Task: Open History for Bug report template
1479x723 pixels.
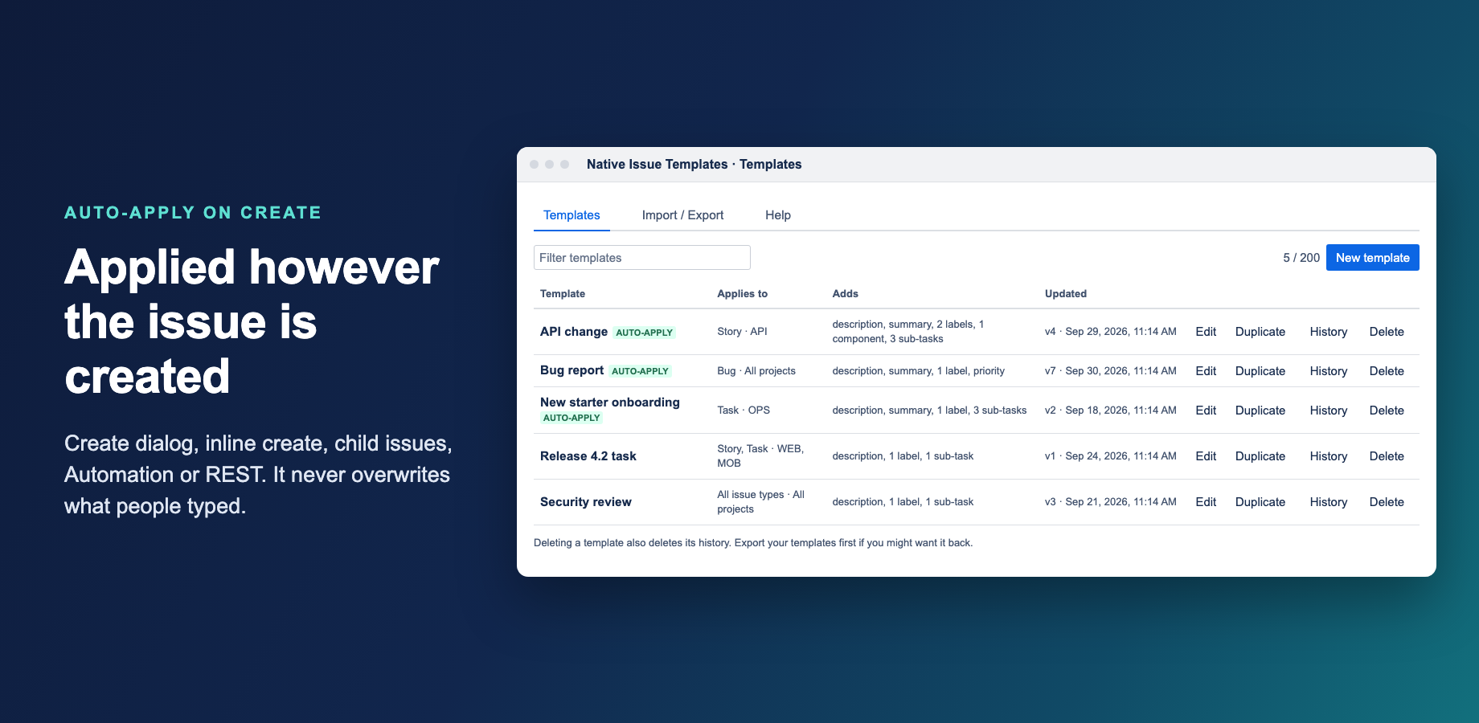Action: pos(1329,371)
